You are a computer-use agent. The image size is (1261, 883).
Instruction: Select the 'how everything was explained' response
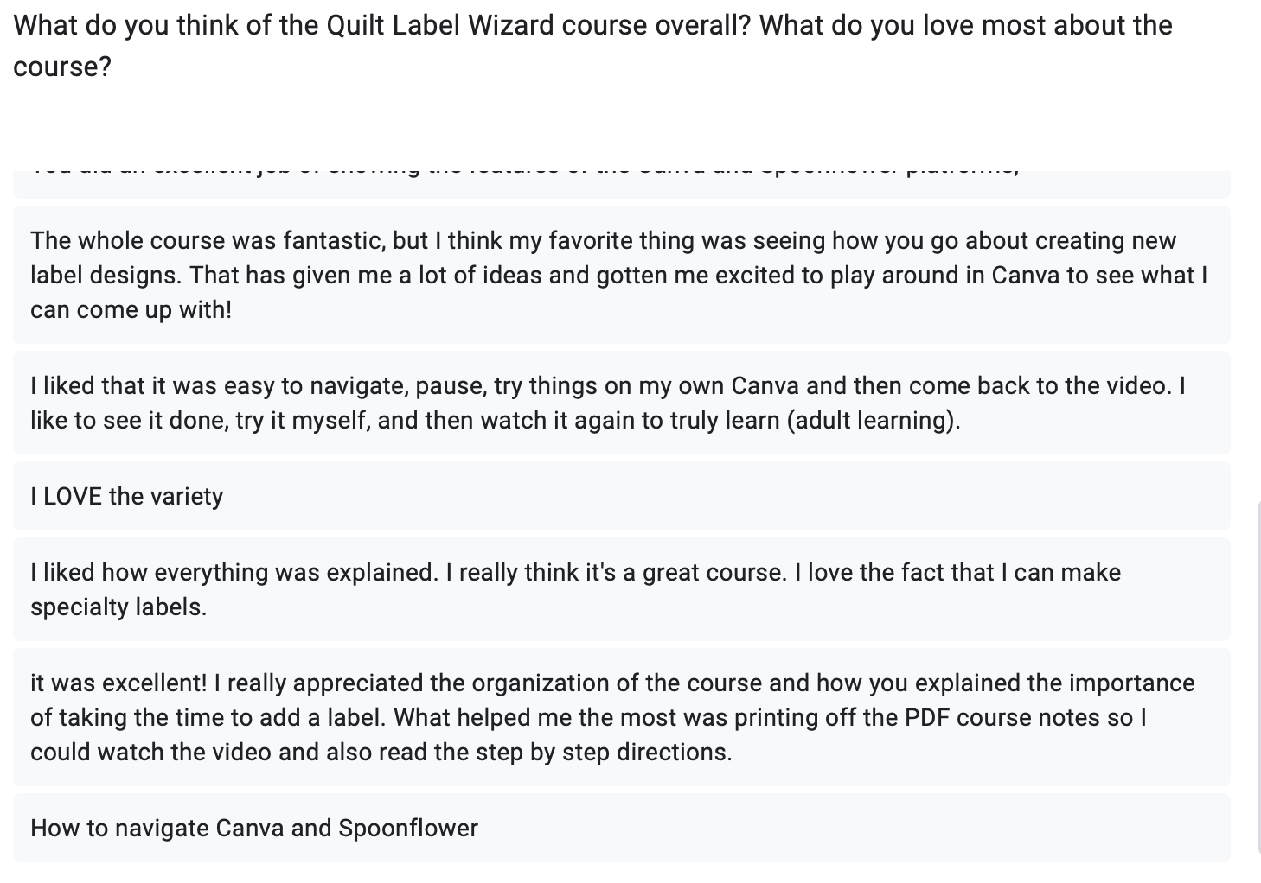pos(621,589)
